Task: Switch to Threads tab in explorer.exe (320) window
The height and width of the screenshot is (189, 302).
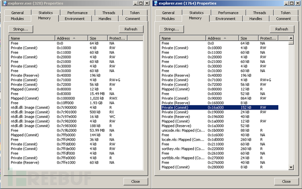Action: [x=109, y=13]
